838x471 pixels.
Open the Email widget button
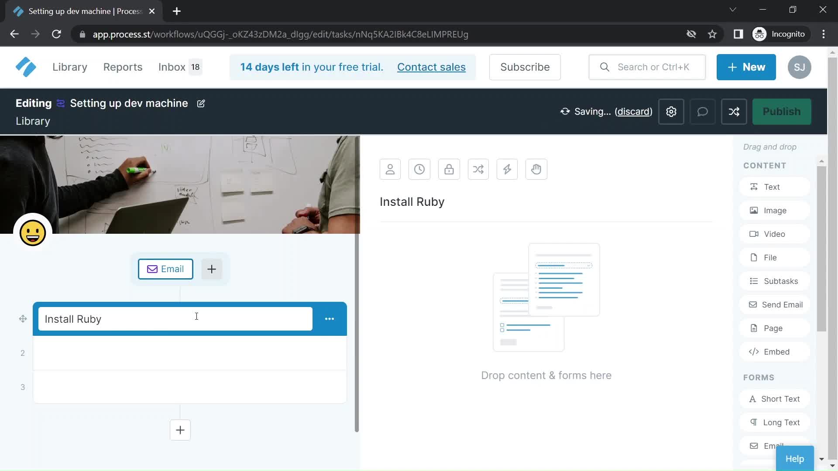pyautogui.click(x=165, y=269)
